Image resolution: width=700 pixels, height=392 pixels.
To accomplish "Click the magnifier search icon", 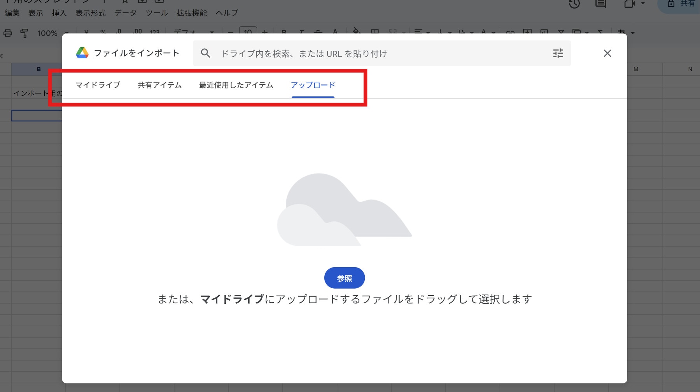I will (206, 53).
